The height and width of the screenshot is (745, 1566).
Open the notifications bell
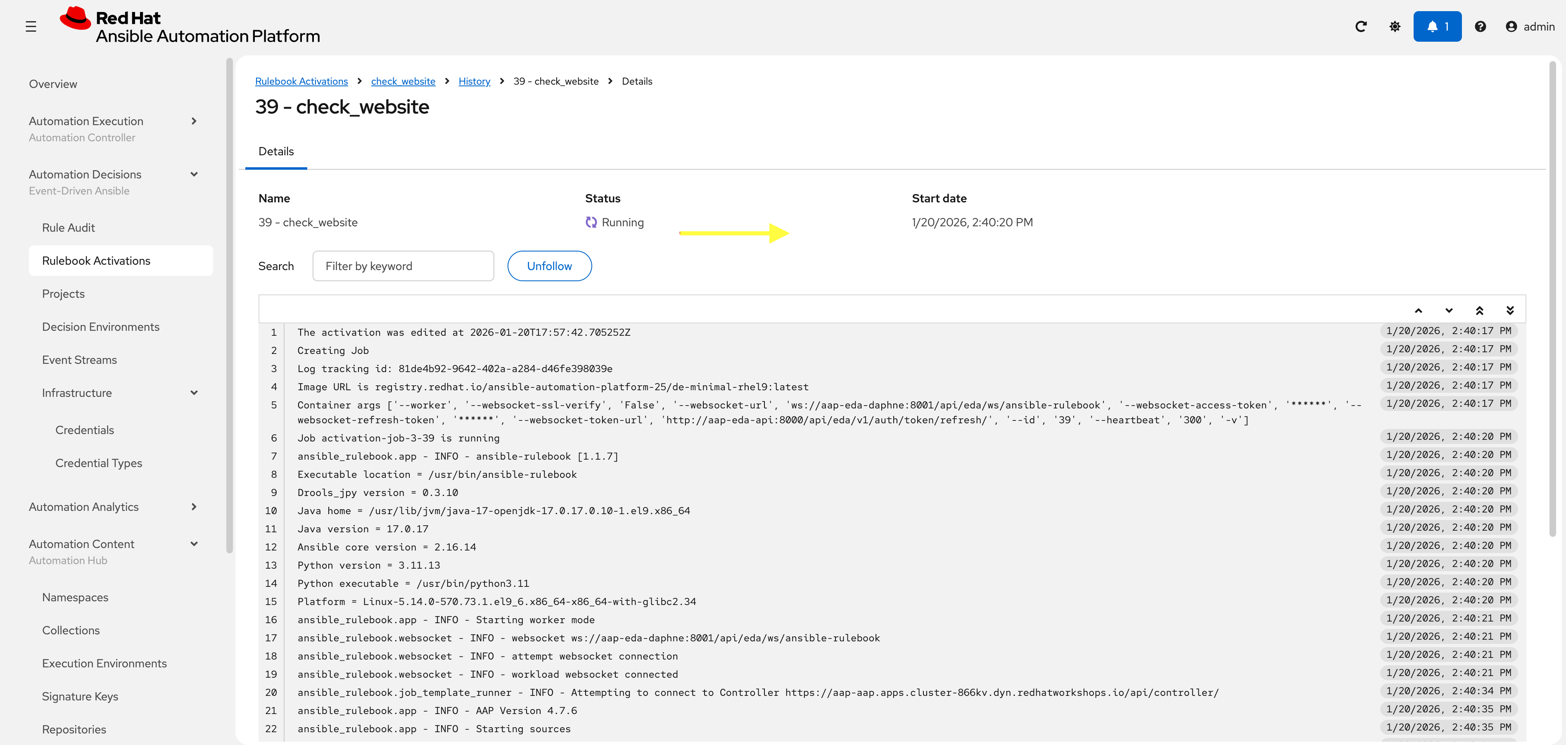click(x=1436, y=26)
